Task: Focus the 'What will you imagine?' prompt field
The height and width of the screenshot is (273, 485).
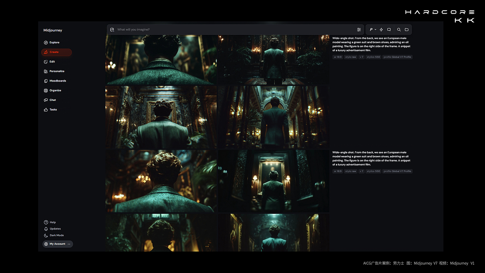Action: [235, 30]
